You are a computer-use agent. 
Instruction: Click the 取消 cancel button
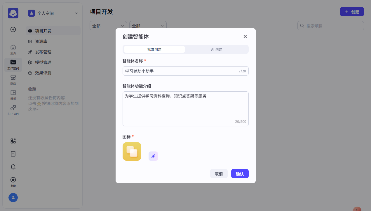tap(219, 174)
